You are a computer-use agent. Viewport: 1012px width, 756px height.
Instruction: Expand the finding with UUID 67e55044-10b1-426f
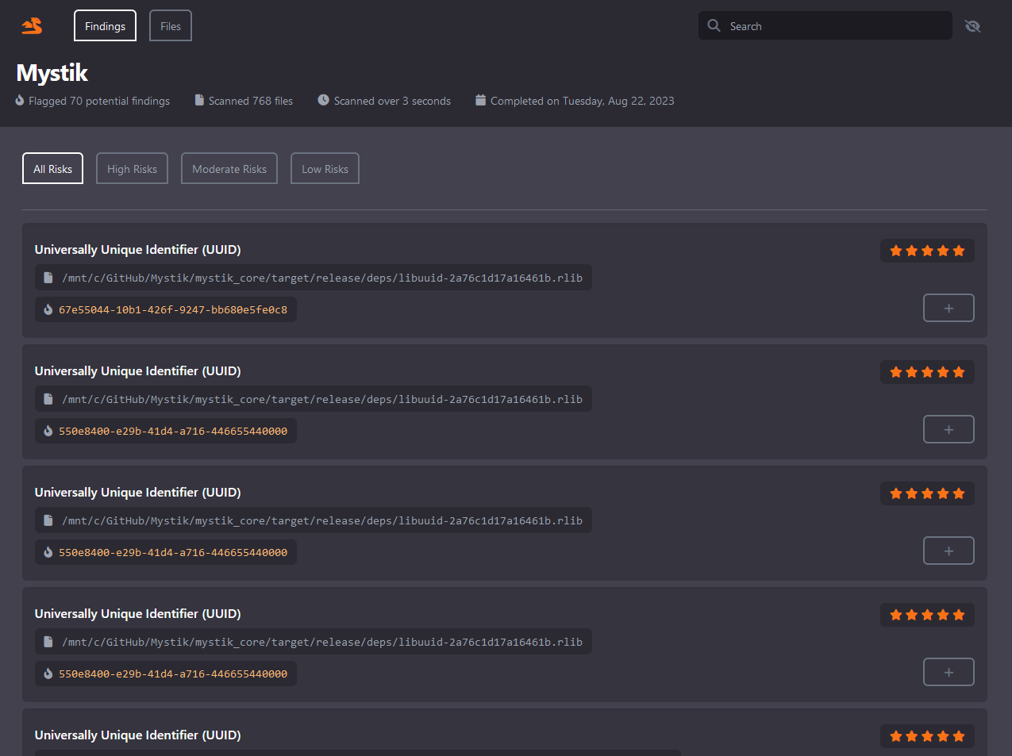(x=949, y=308)
